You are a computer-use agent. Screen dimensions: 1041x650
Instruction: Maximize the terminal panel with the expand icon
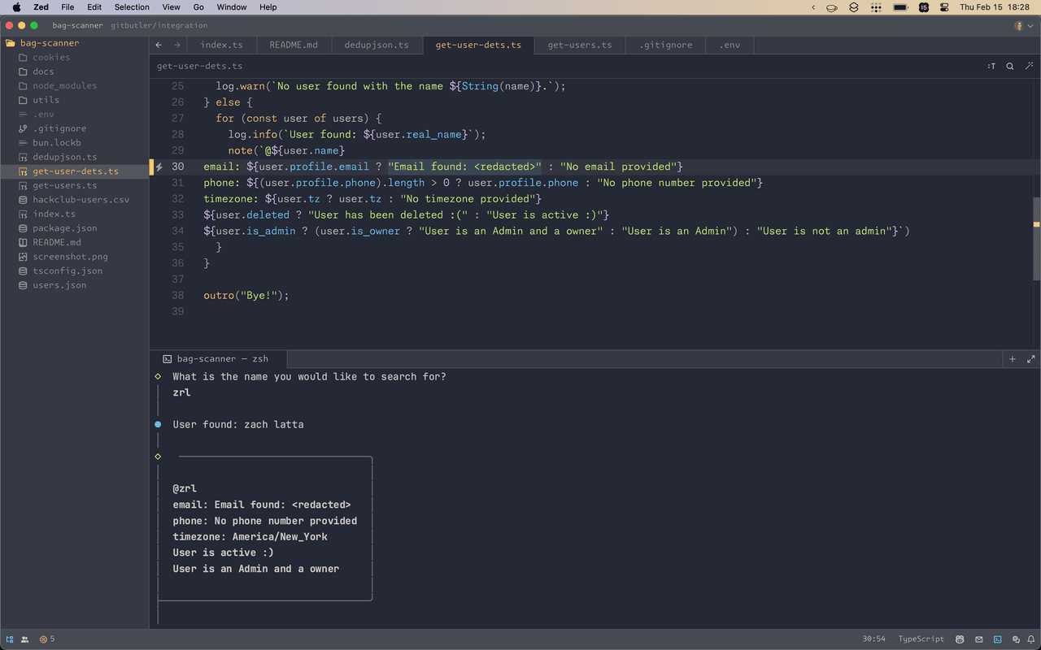(x=1030, y=358)
